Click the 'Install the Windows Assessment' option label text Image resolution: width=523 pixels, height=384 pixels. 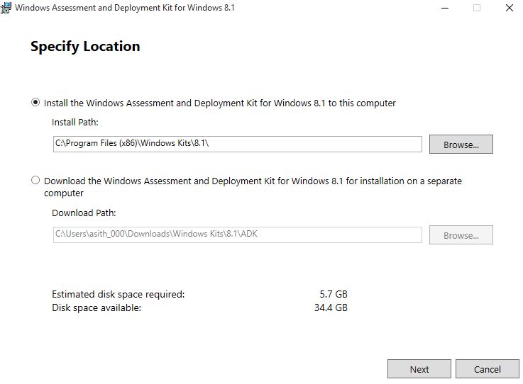[220, 103]
